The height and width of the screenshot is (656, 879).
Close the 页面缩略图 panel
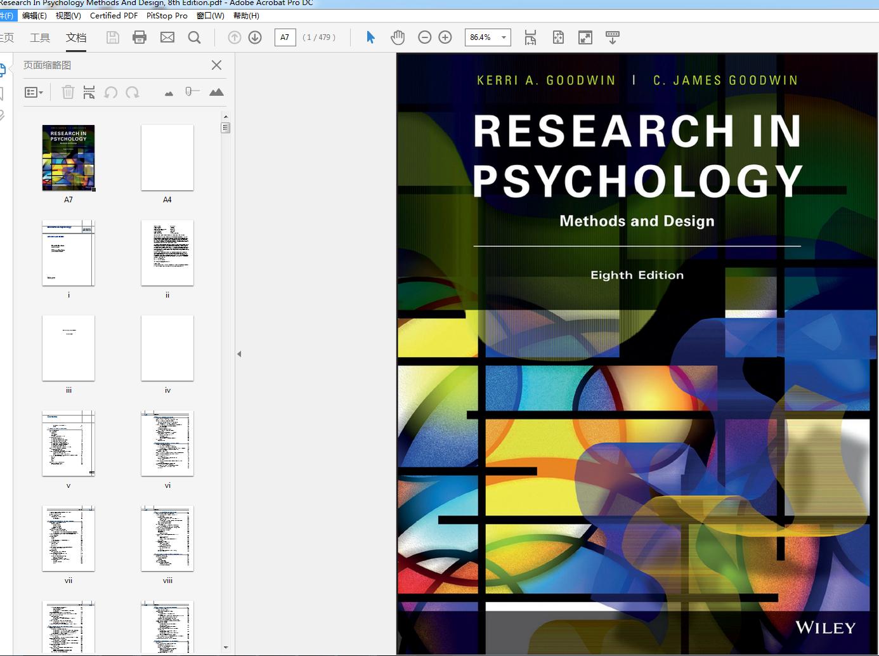(x=216, y=65)
